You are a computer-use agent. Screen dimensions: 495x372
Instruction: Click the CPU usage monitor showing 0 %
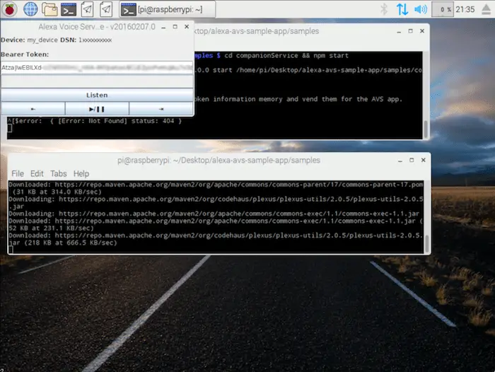(x=443, y=9)
